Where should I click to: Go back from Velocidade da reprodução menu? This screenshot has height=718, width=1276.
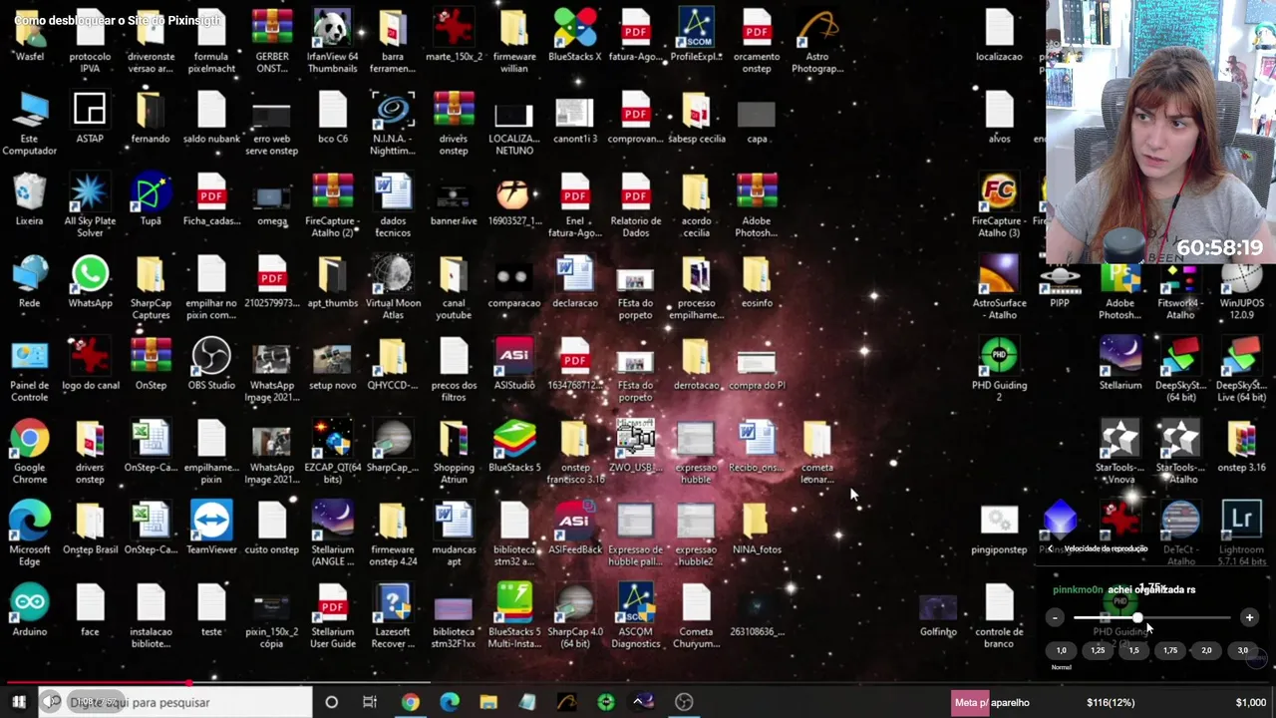point(1050,548)
